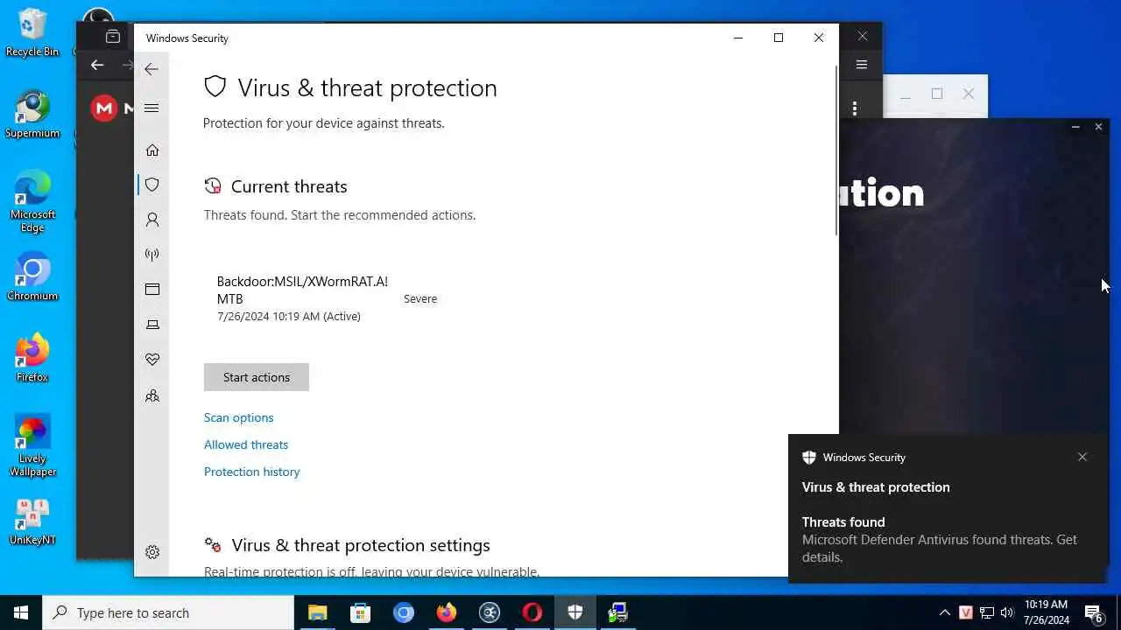Viewport: 1121px width, 630px height.
Task: Open Device security laptop icon
Action: (x=152, y=325)
